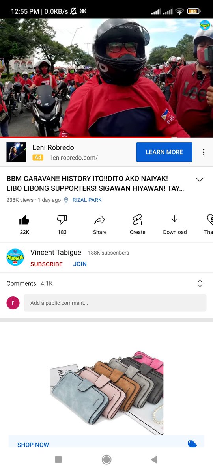The height and width of the screenshot is (473, 213).
Task: Tap the Share arrow icon
Action: [100, 220]
